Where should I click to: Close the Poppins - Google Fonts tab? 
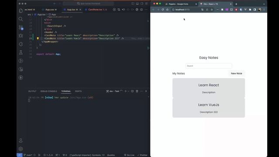click(x=196, y=4)
